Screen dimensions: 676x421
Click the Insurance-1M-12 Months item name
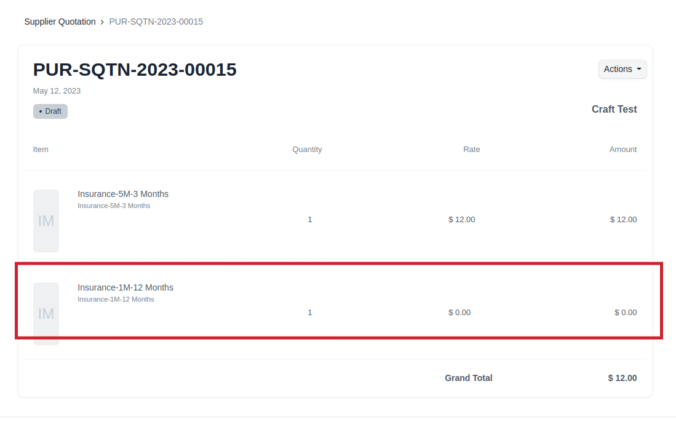[x=125, y=287]
